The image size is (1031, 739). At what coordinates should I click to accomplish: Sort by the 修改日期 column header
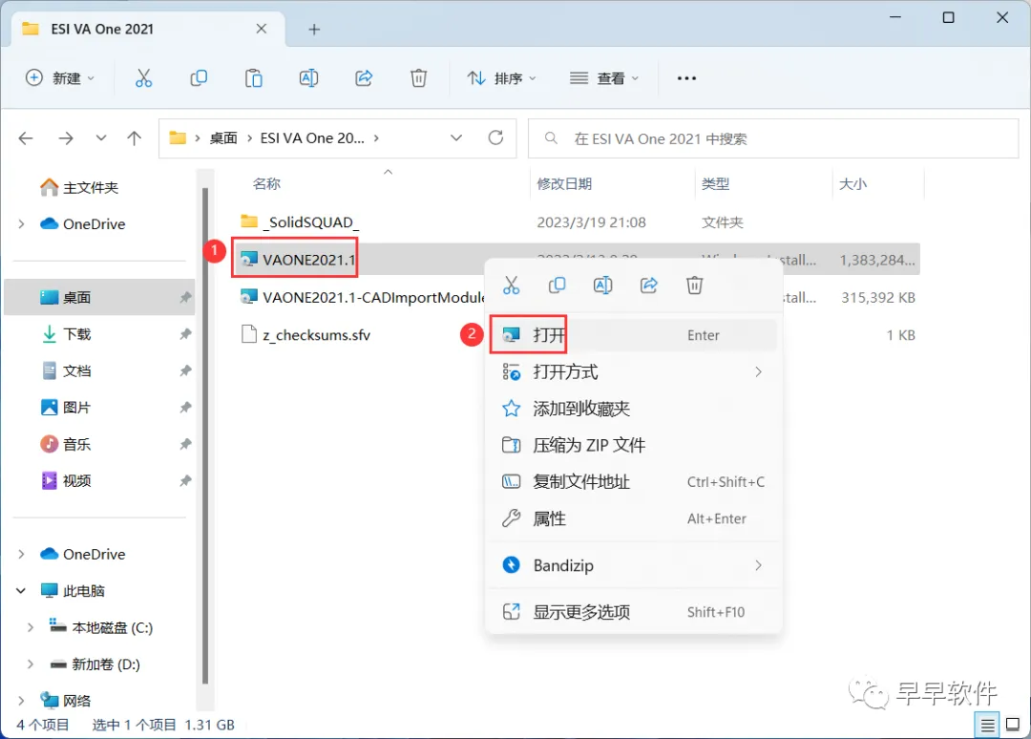tap(564, 184)
